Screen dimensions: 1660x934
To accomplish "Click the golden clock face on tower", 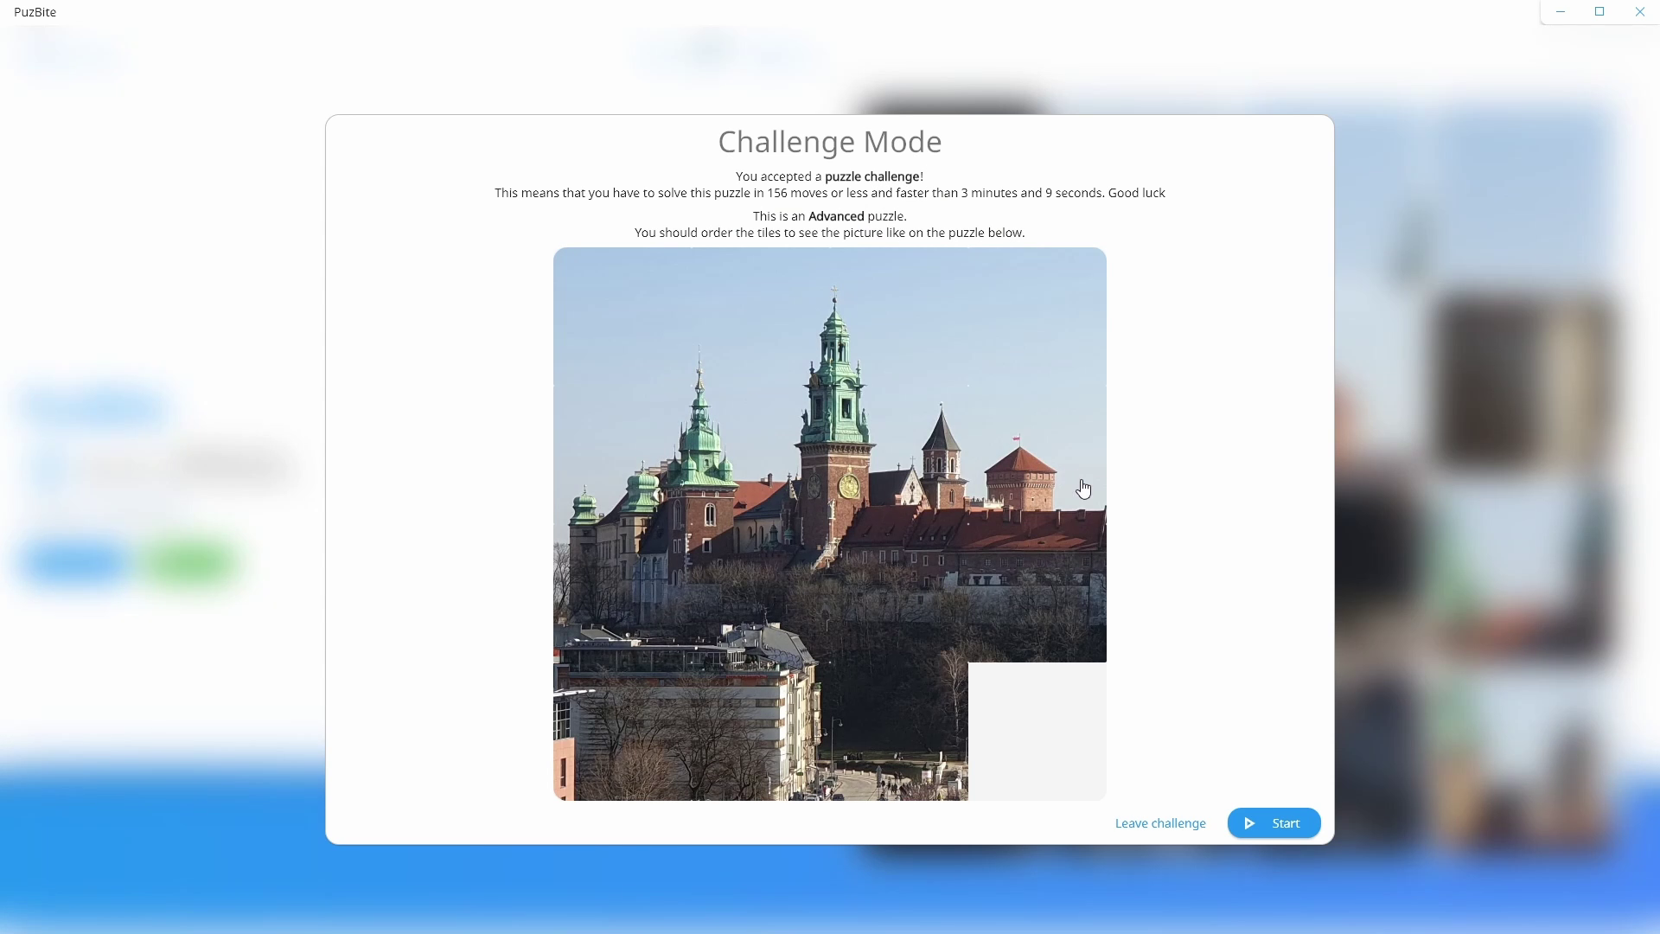I will [x=849, y=486].
